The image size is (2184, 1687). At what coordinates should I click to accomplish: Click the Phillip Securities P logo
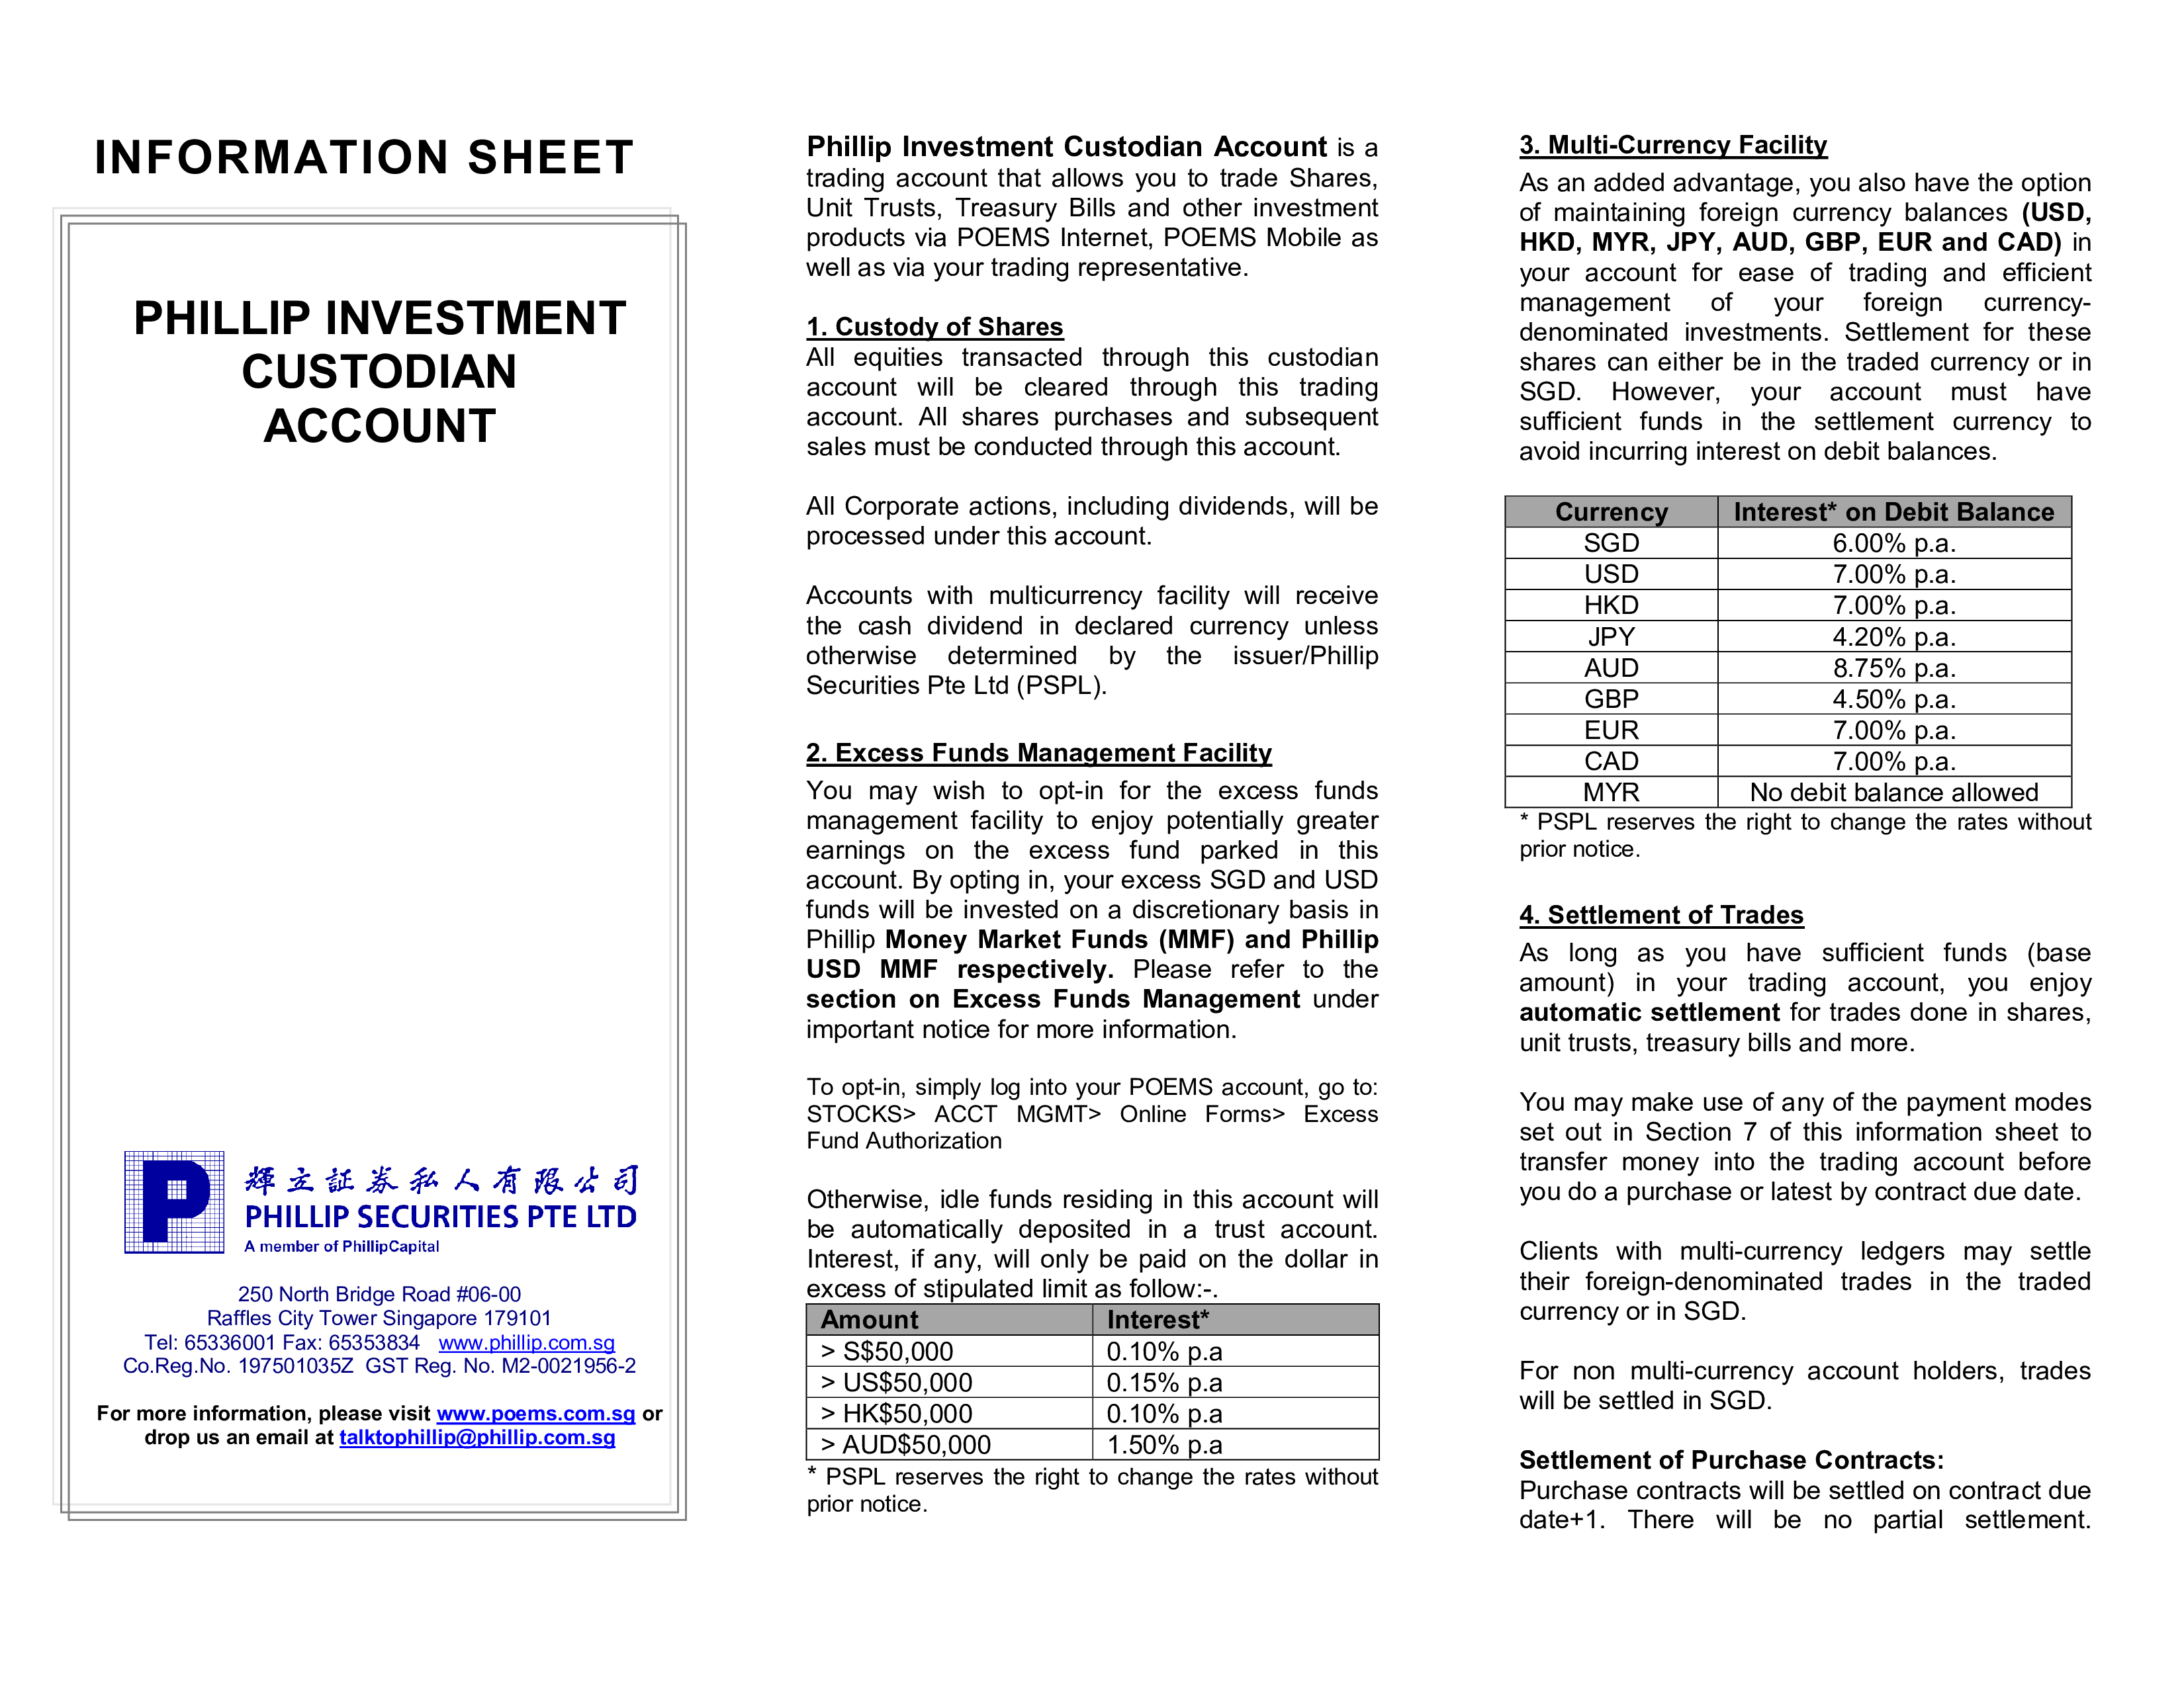[174, 1201]
